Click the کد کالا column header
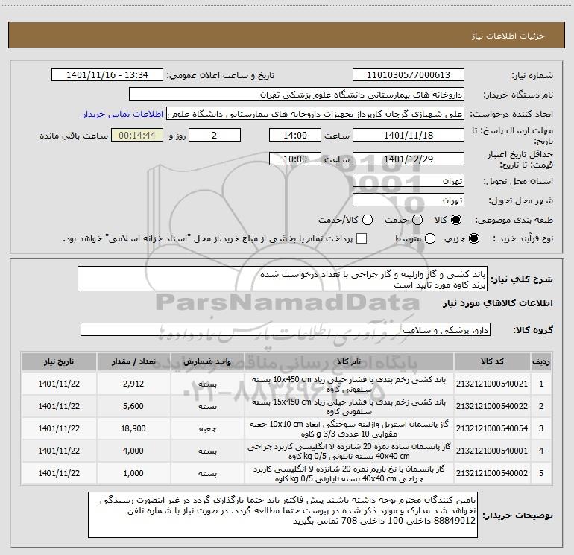Viewport: 574px width, 555px height. click(492, 361)
